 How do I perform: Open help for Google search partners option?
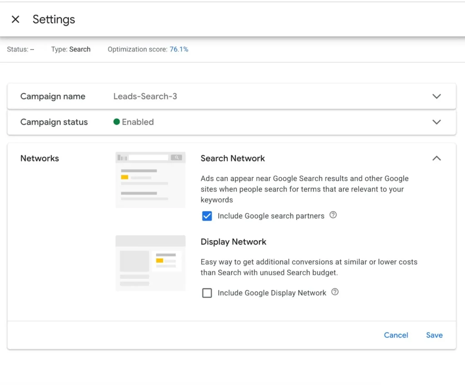(x=333, y=215)
